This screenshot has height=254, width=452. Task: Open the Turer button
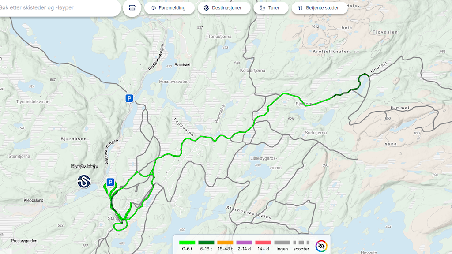point(271,8)
